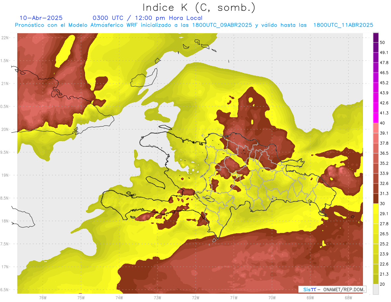Click the "21N" latitude label
Image resolution: width=391 pixels, height=302 pixels.
pos(5,83)
